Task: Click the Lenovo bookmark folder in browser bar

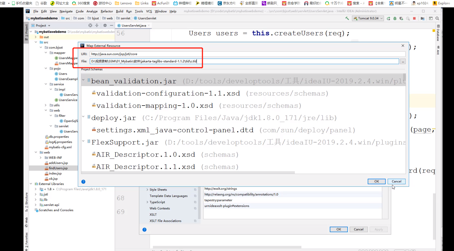Action: 123,3
